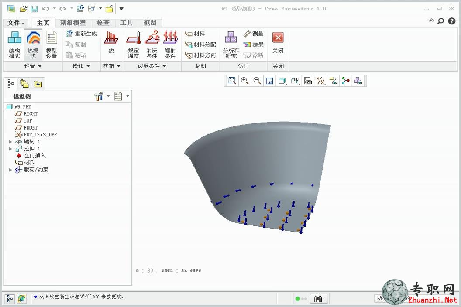Switch to 视图 ribbon tab
Viewport: 461px width, 307px height.
pyautogui.click(x=150, y=23)
